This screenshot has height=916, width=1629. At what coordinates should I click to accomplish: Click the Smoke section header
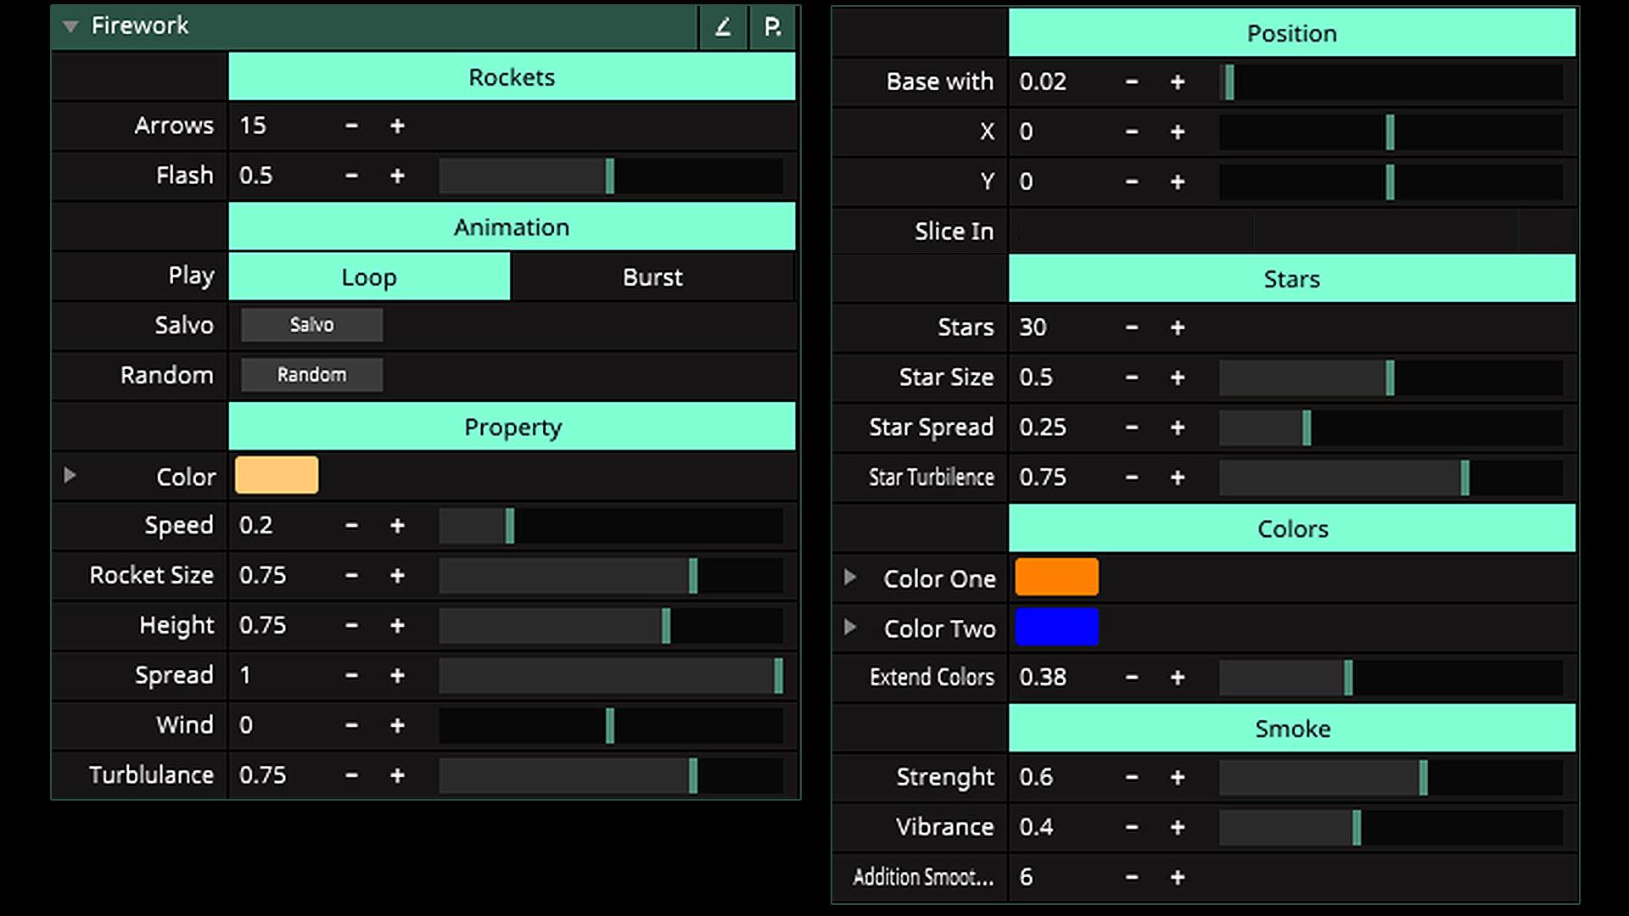click(1291, 729)
